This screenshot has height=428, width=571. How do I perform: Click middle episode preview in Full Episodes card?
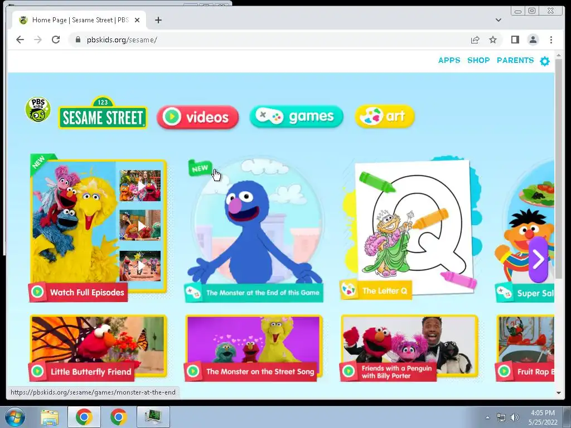pos(140,225)
